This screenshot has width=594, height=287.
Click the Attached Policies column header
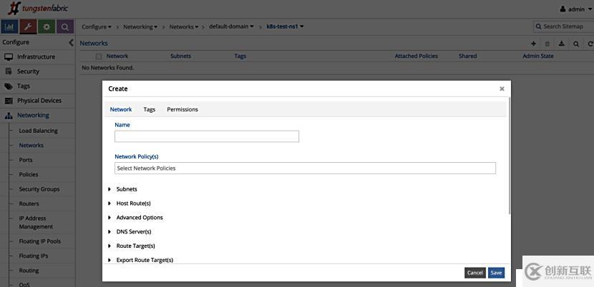[417, 56]
